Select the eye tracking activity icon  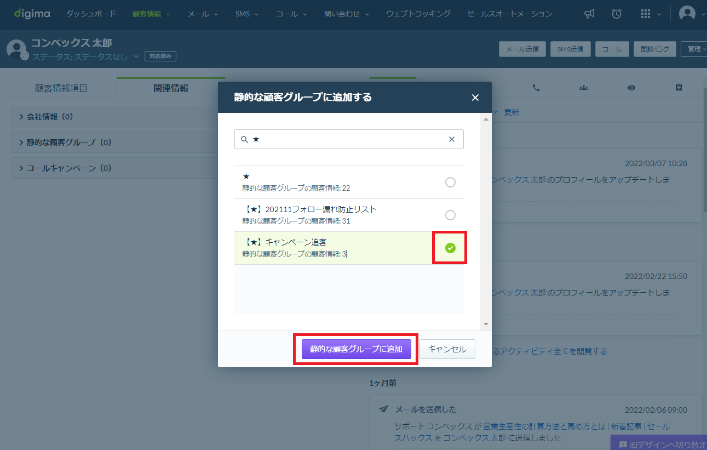(x=631, y=88)
